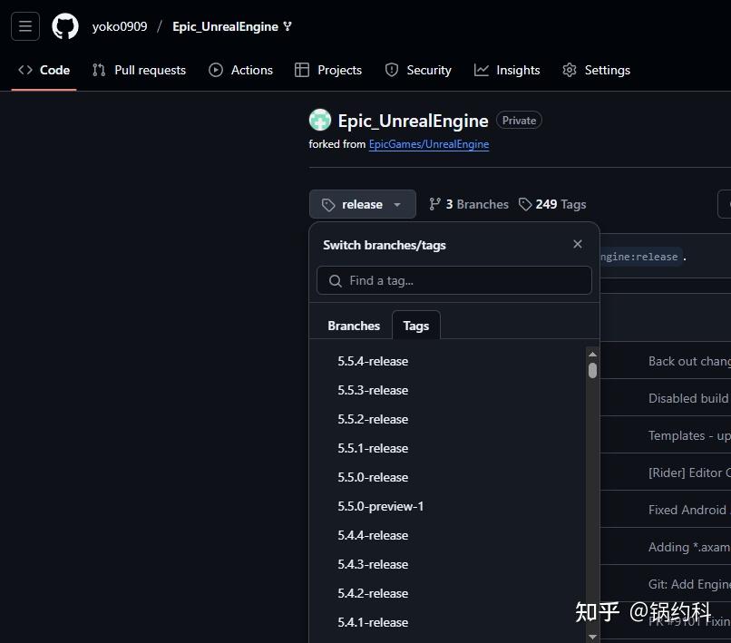This screenshot has width=731, height=643.
Task: Select the 5.4.3-release tag
Action: click(x=373, y=564)
